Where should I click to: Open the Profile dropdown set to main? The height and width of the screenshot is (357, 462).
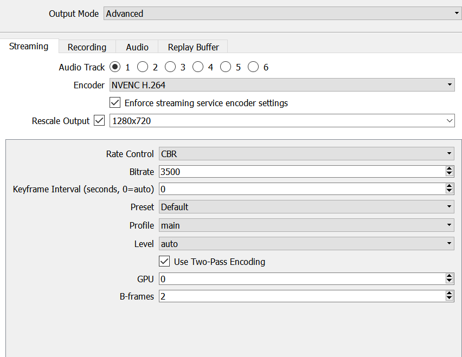coord(306,225)
